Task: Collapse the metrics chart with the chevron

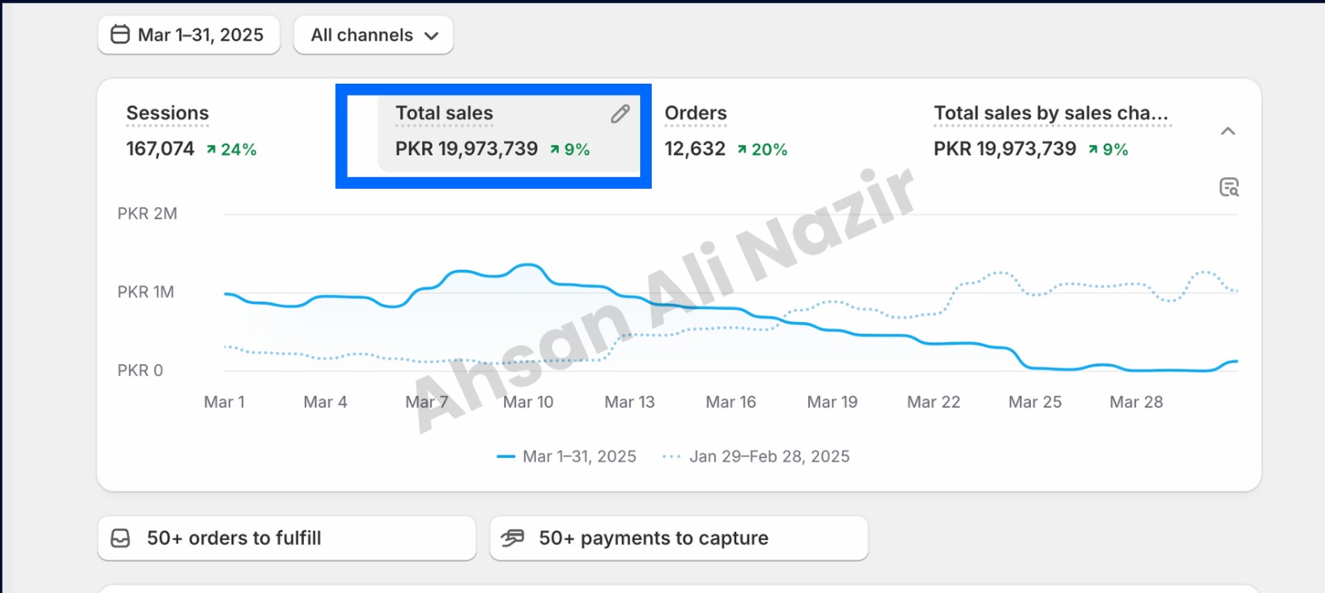Action: [1228, 131]
